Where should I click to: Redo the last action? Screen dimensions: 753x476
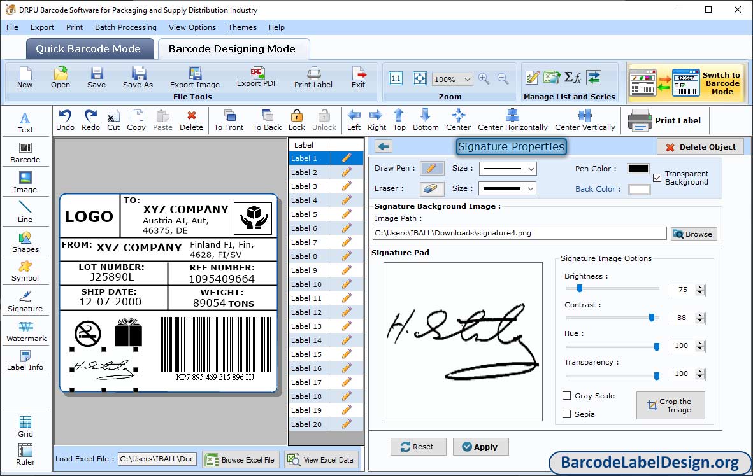pos(90,120)
